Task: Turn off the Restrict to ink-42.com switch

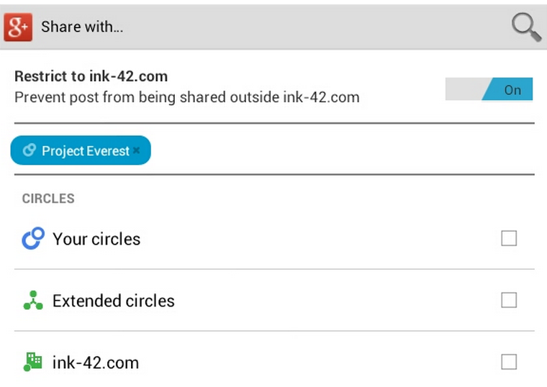Action: (x=489, y=89)
